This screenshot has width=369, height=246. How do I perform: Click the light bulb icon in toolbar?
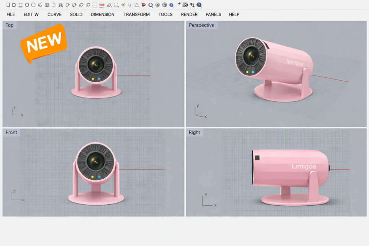(x=130, y=5)
